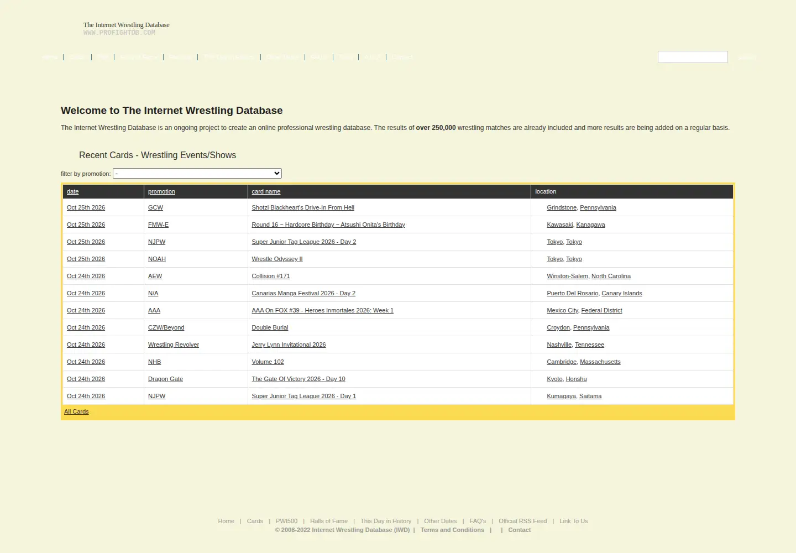Open the GCW promotion link
796x553 pixels.
click(x=155, y=207)
